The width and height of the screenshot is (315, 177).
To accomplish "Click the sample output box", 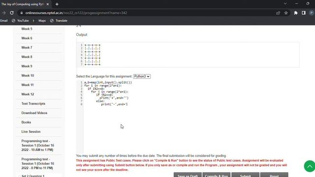I will click(x=188, y=55).
